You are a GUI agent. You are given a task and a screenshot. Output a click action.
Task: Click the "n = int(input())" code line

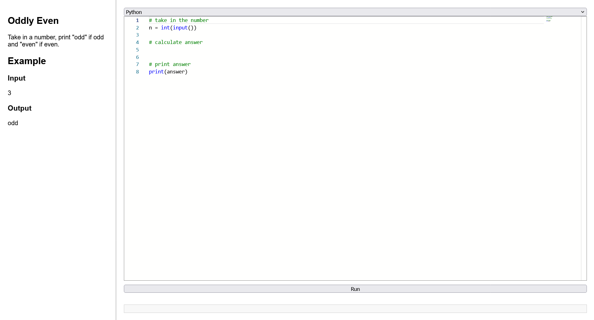(173, 28)
